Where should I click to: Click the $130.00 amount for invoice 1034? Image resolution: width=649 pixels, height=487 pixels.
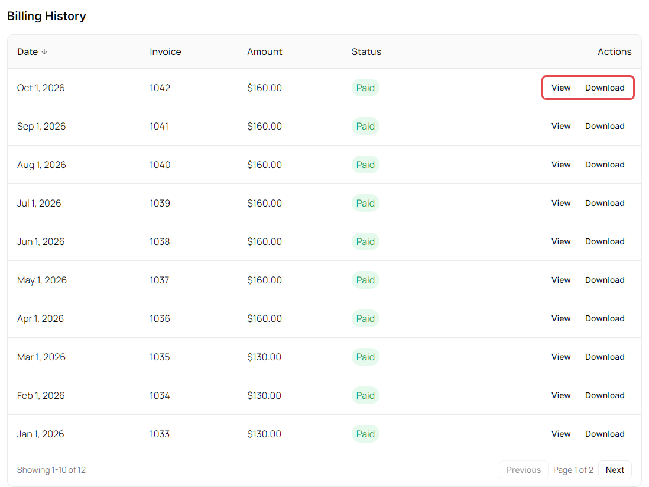point(264,395)
